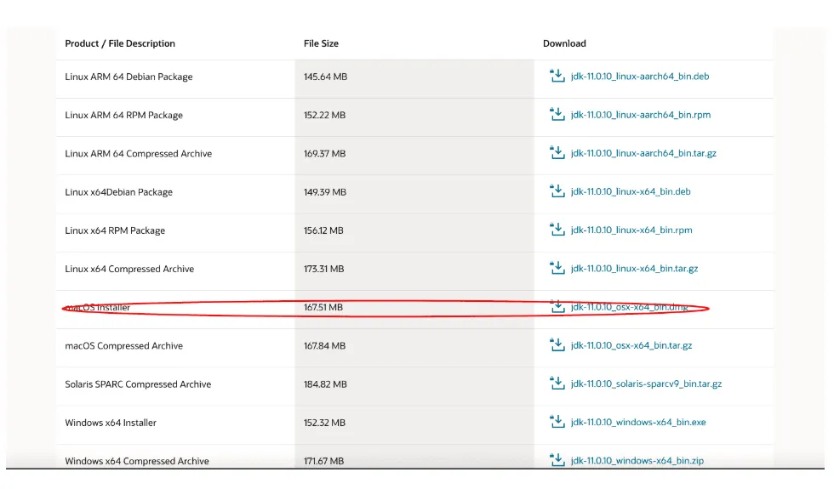Click download icon for jdk-11.0.10_linux-aarch64_bin.deb
834x489 pixels.
(557, 76)
